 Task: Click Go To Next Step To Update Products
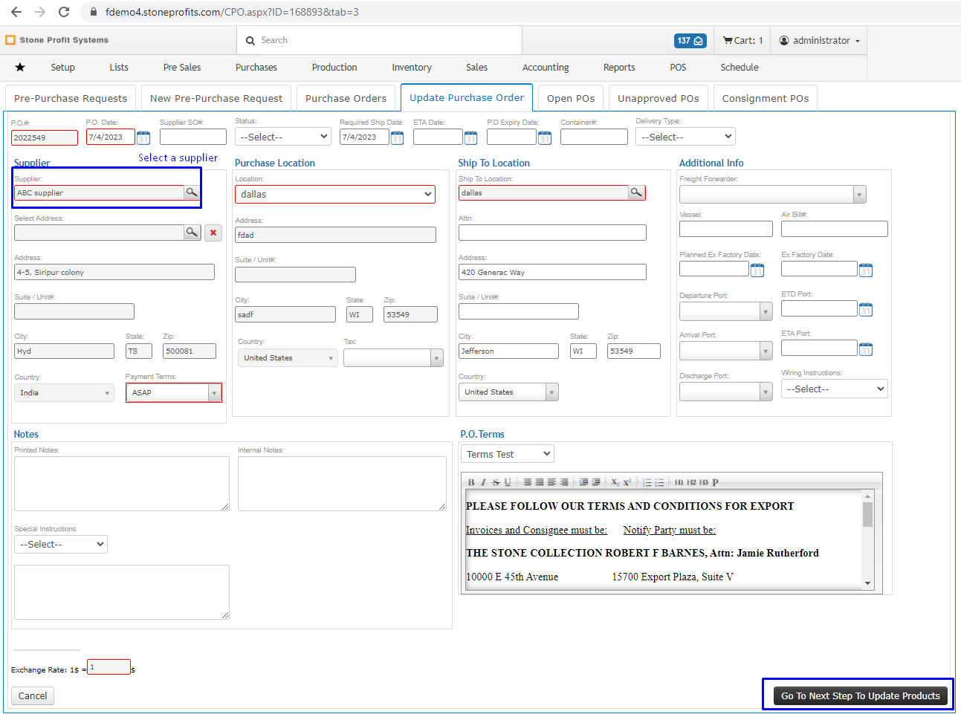(860, 695)
